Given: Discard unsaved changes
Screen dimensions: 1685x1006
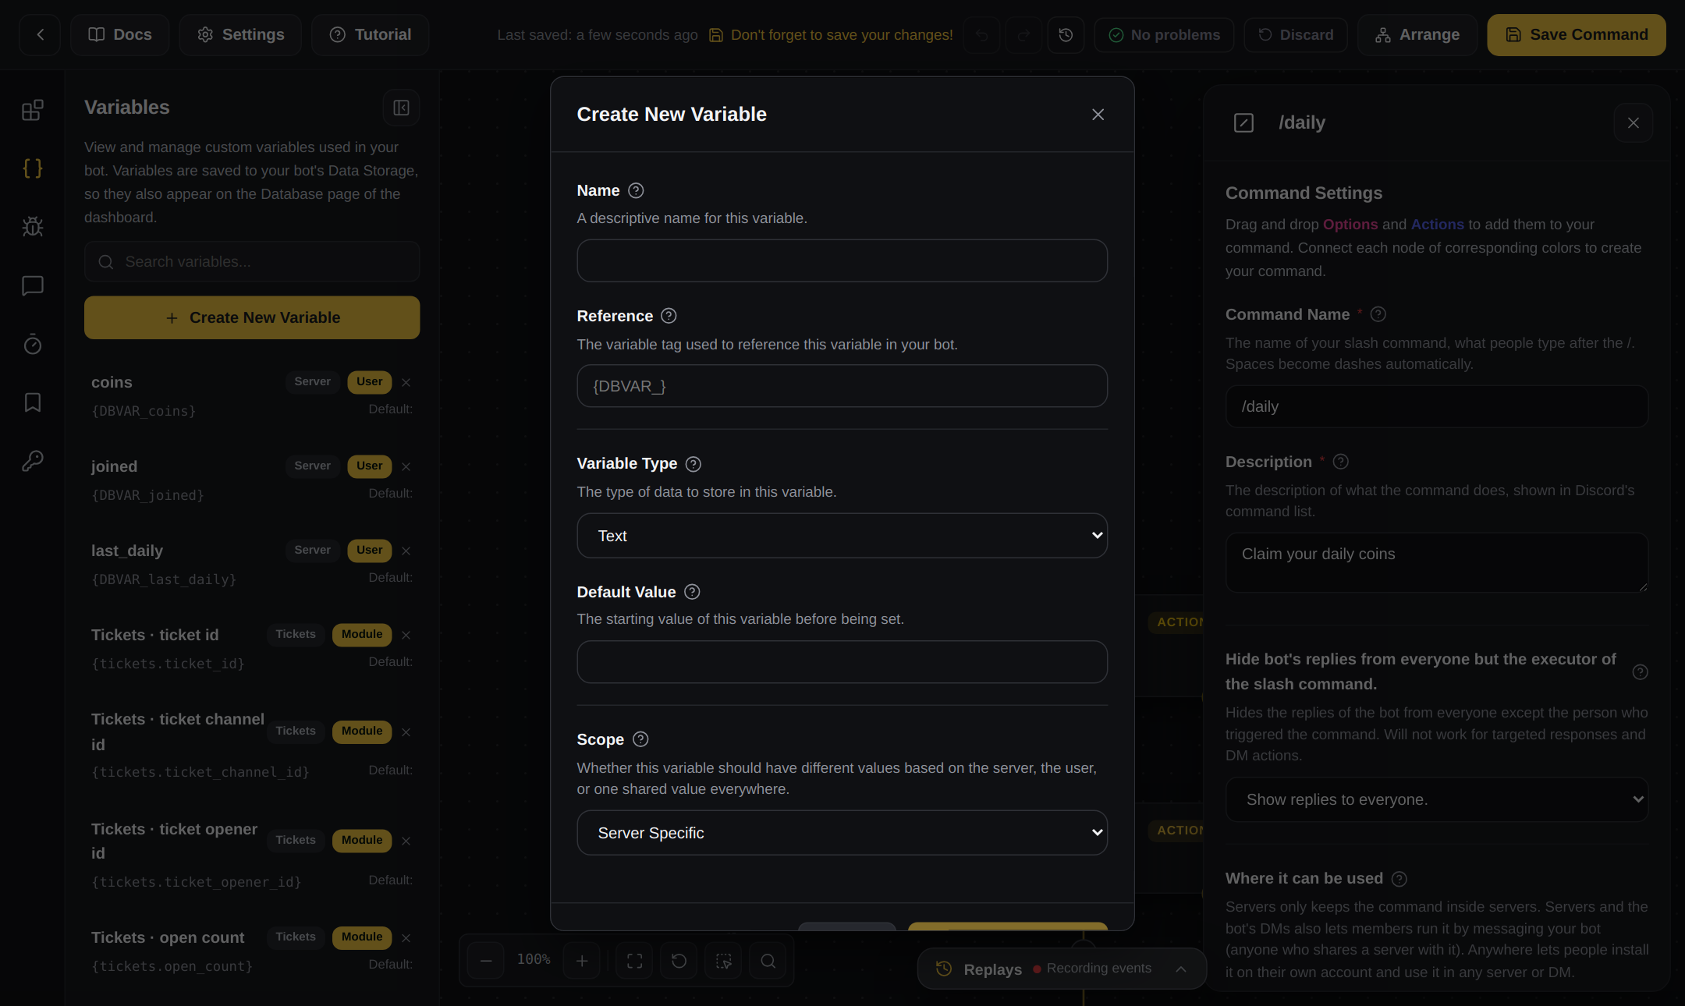Looking at the screenshot, I should tap(1296, 35).
